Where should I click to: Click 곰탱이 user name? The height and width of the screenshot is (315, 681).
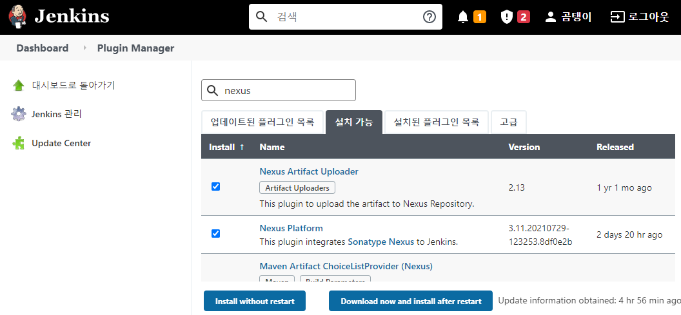577,17
